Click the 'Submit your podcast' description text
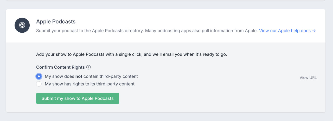Viewport: 333px width, 121px height. (89, 31)
